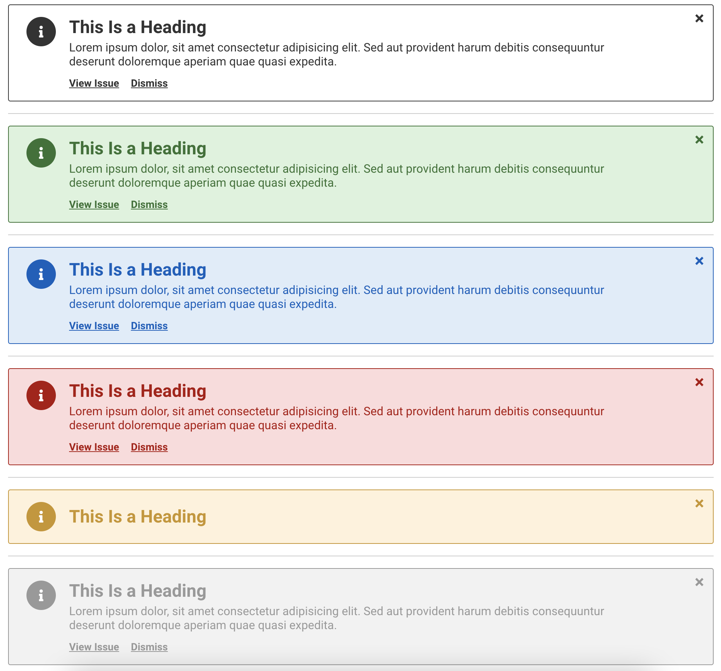The width and height of the screenshot is (721, 671).
Task: Click the green info circle icon
Action: coord(41,153)
